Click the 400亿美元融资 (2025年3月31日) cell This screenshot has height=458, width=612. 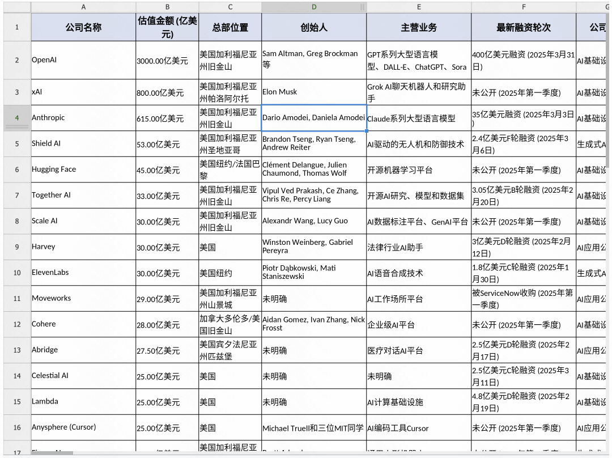tap(524, 60)
